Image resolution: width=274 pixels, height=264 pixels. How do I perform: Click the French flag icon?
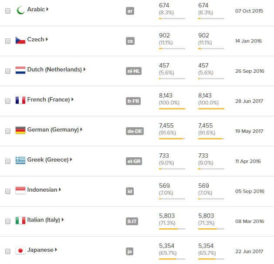pos(20,100)
